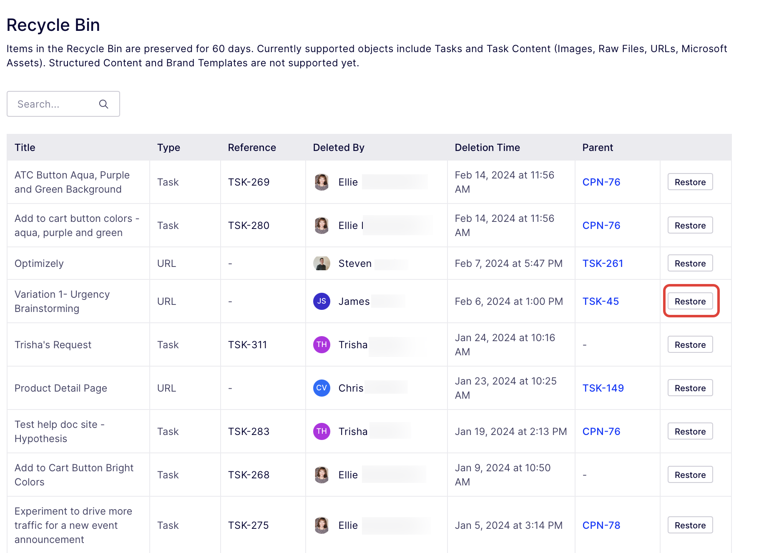Click Steven's profile photo avatar
This screenshot has width=774, height=553.
[322, 264]
